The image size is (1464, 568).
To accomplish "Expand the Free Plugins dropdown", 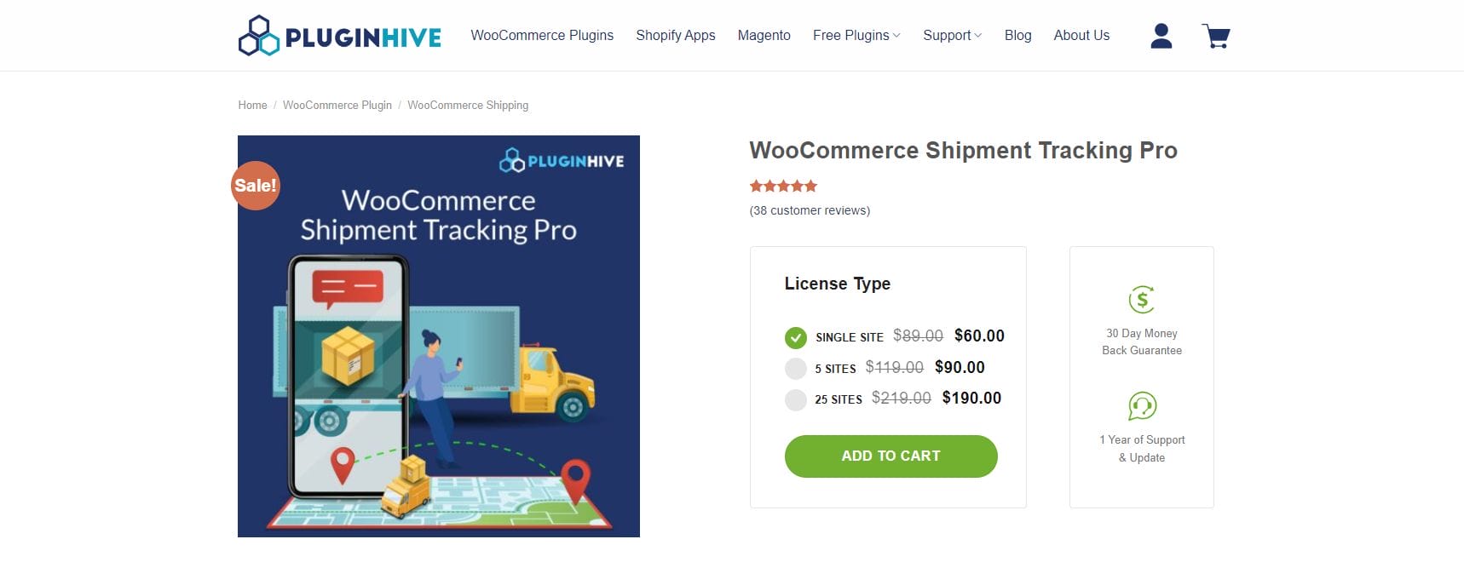I will point(856,35).
